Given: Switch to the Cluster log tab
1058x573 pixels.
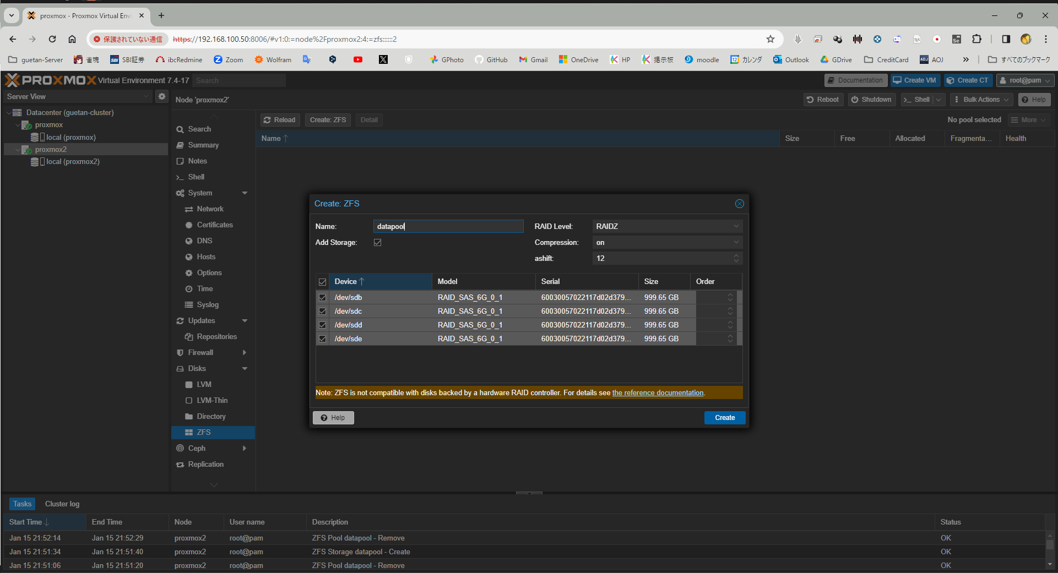Looking at the screenshot, I should [62, 504].
